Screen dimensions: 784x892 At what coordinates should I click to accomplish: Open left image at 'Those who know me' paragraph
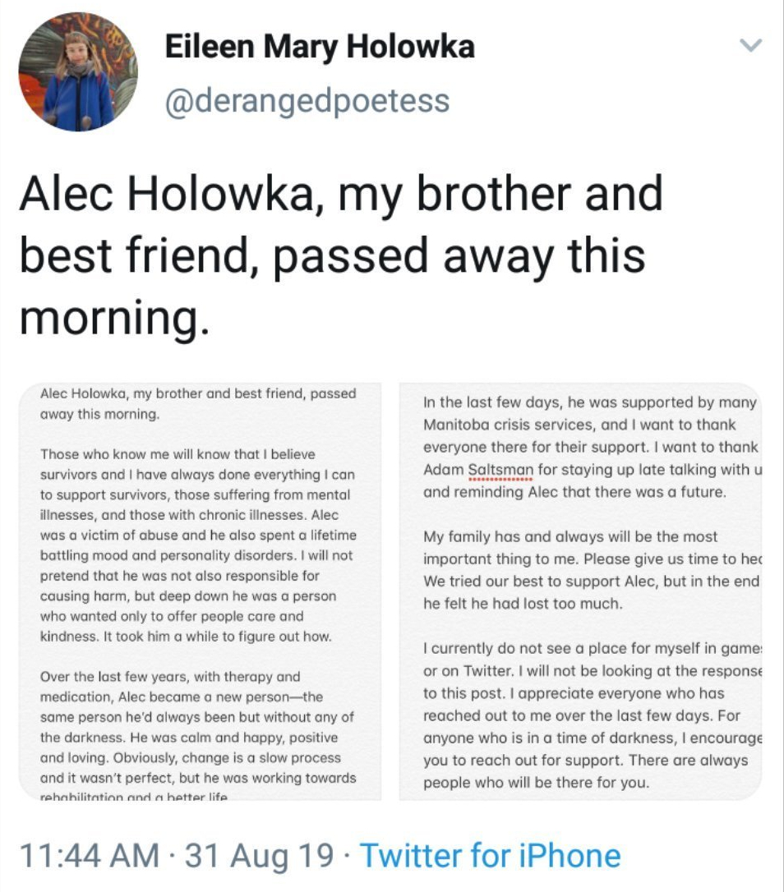198,545
